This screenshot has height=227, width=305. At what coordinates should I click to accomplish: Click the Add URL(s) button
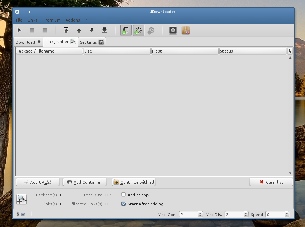(x=37, y=182)
